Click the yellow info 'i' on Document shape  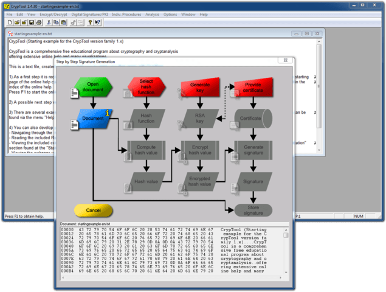point(108,113)
